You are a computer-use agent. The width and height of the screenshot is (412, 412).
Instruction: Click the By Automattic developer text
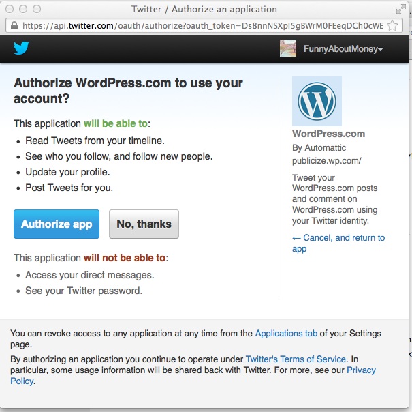point(319,148)
